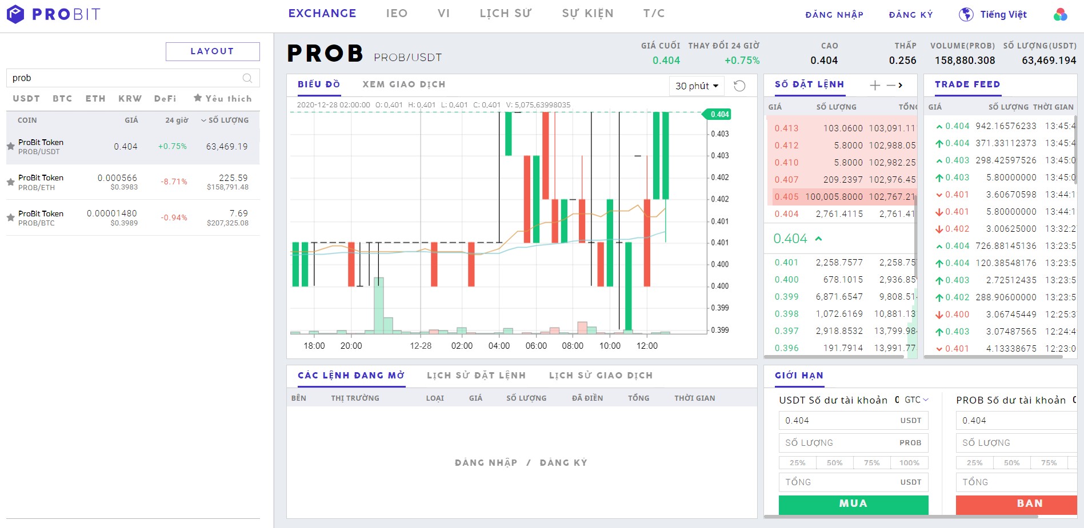Select the ETH market tab
The height and width of the screenshot is (528, 1084).
pos(95,98)
